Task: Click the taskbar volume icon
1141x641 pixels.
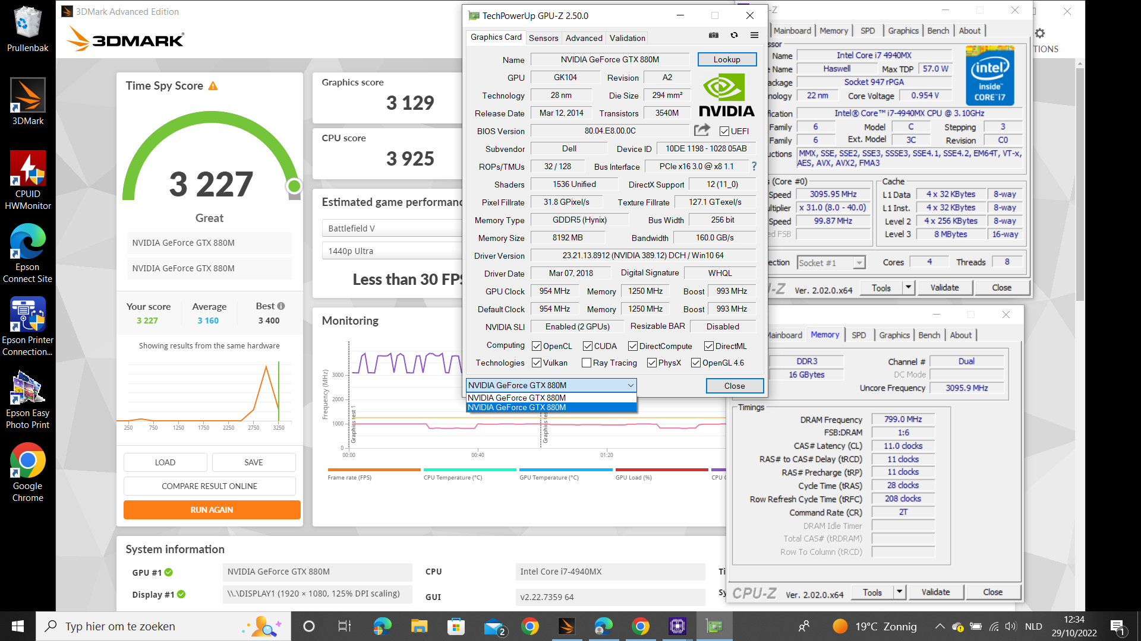Action: 1010,626
